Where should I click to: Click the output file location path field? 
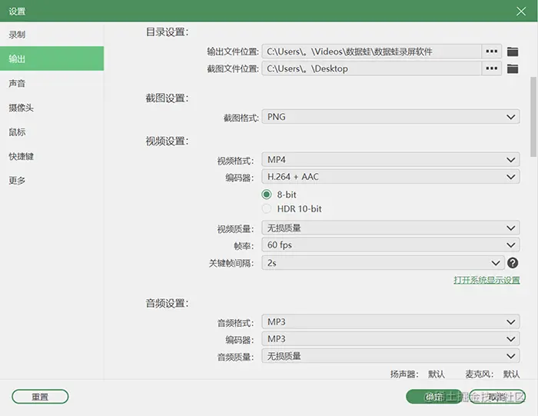pos(371,52)
